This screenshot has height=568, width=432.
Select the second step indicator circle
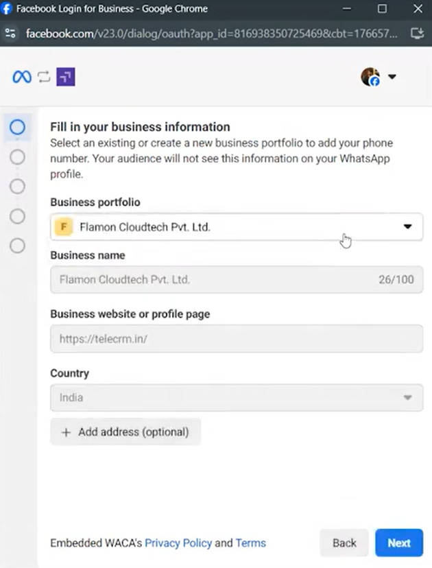coord(17,156)
